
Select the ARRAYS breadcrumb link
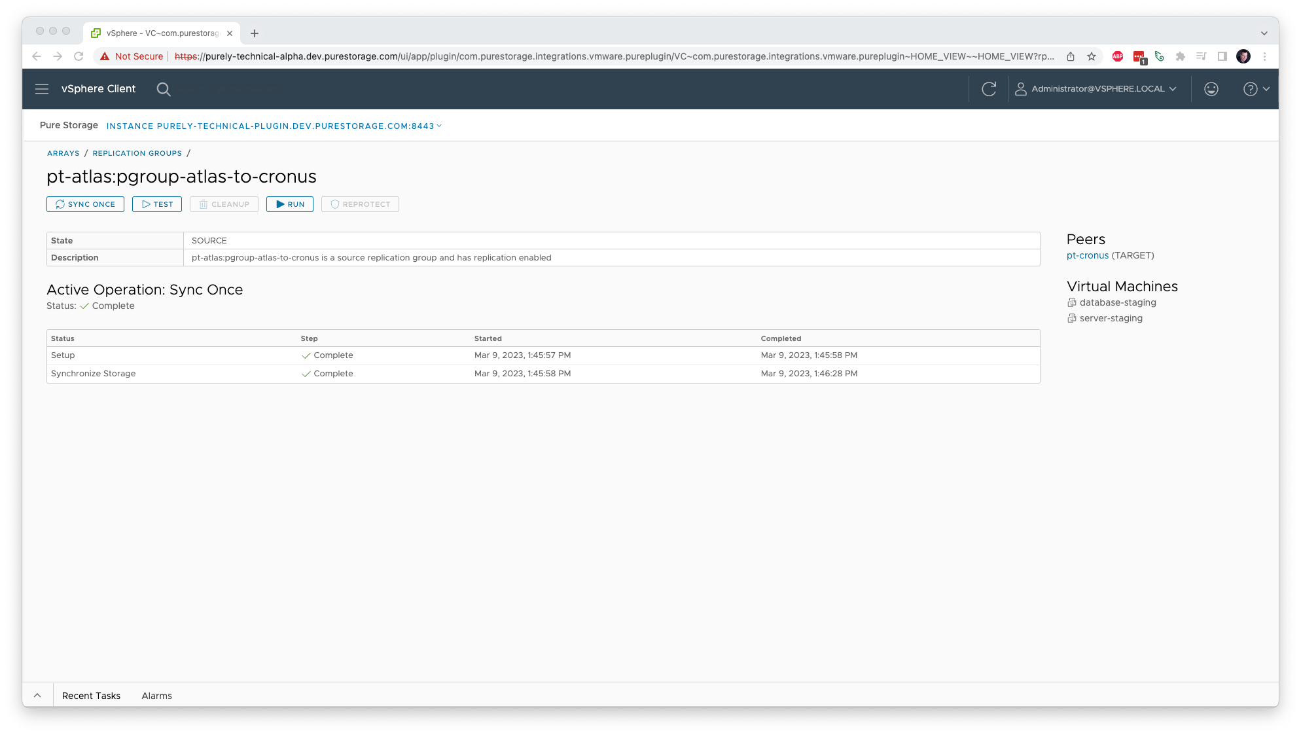coord(63,153)
